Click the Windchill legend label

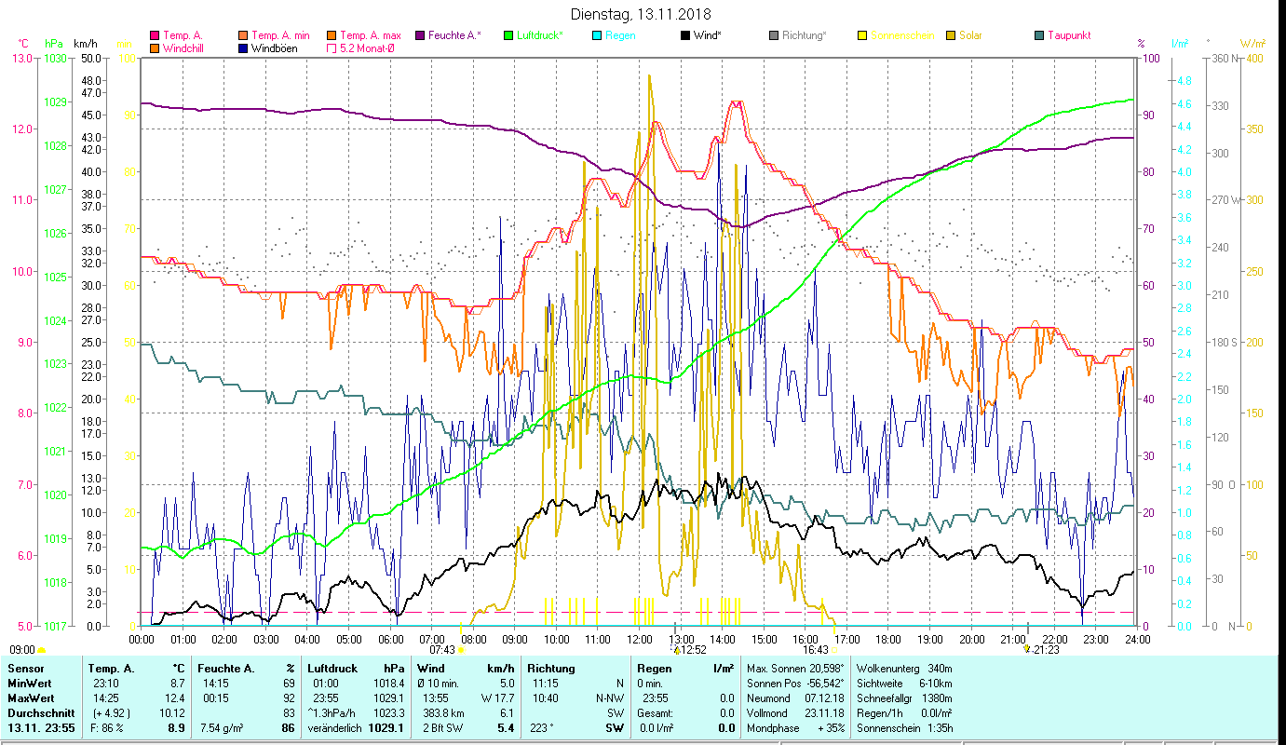click(x=183, y=48)
